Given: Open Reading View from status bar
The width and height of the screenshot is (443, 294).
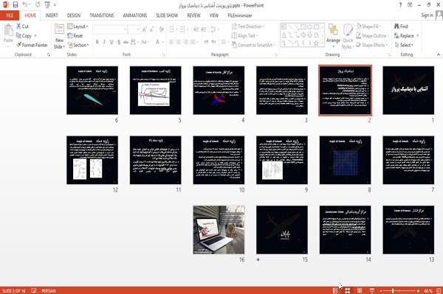Looking at the screenshot, I should point(360,290).
